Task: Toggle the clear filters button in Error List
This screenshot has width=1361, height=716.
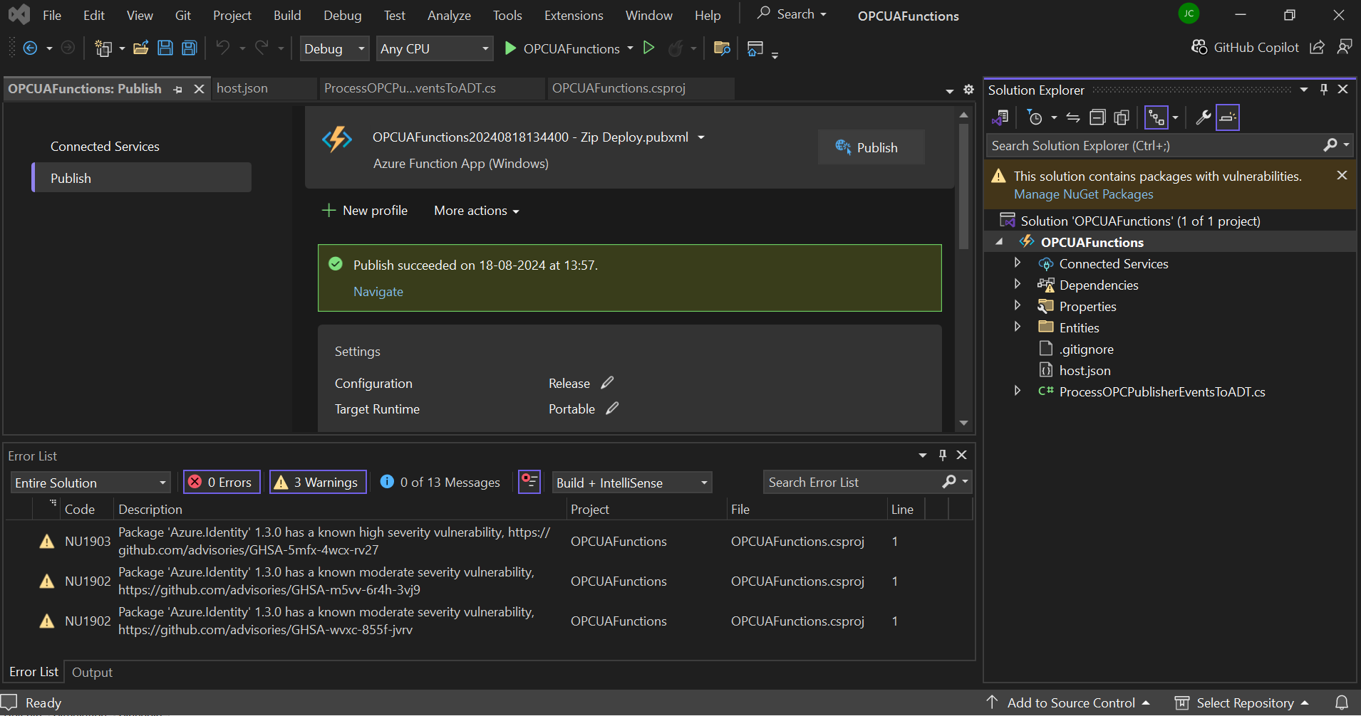Action: coord(529,482)
